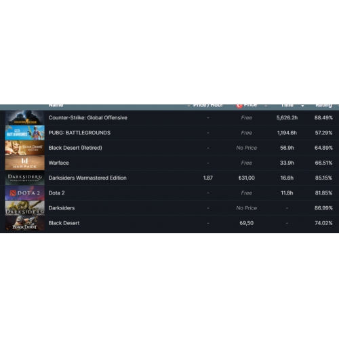Viewport: 339px width, 339px height.
Task: Select the Darksiders game thumbnail
Action: pos(25,208)
